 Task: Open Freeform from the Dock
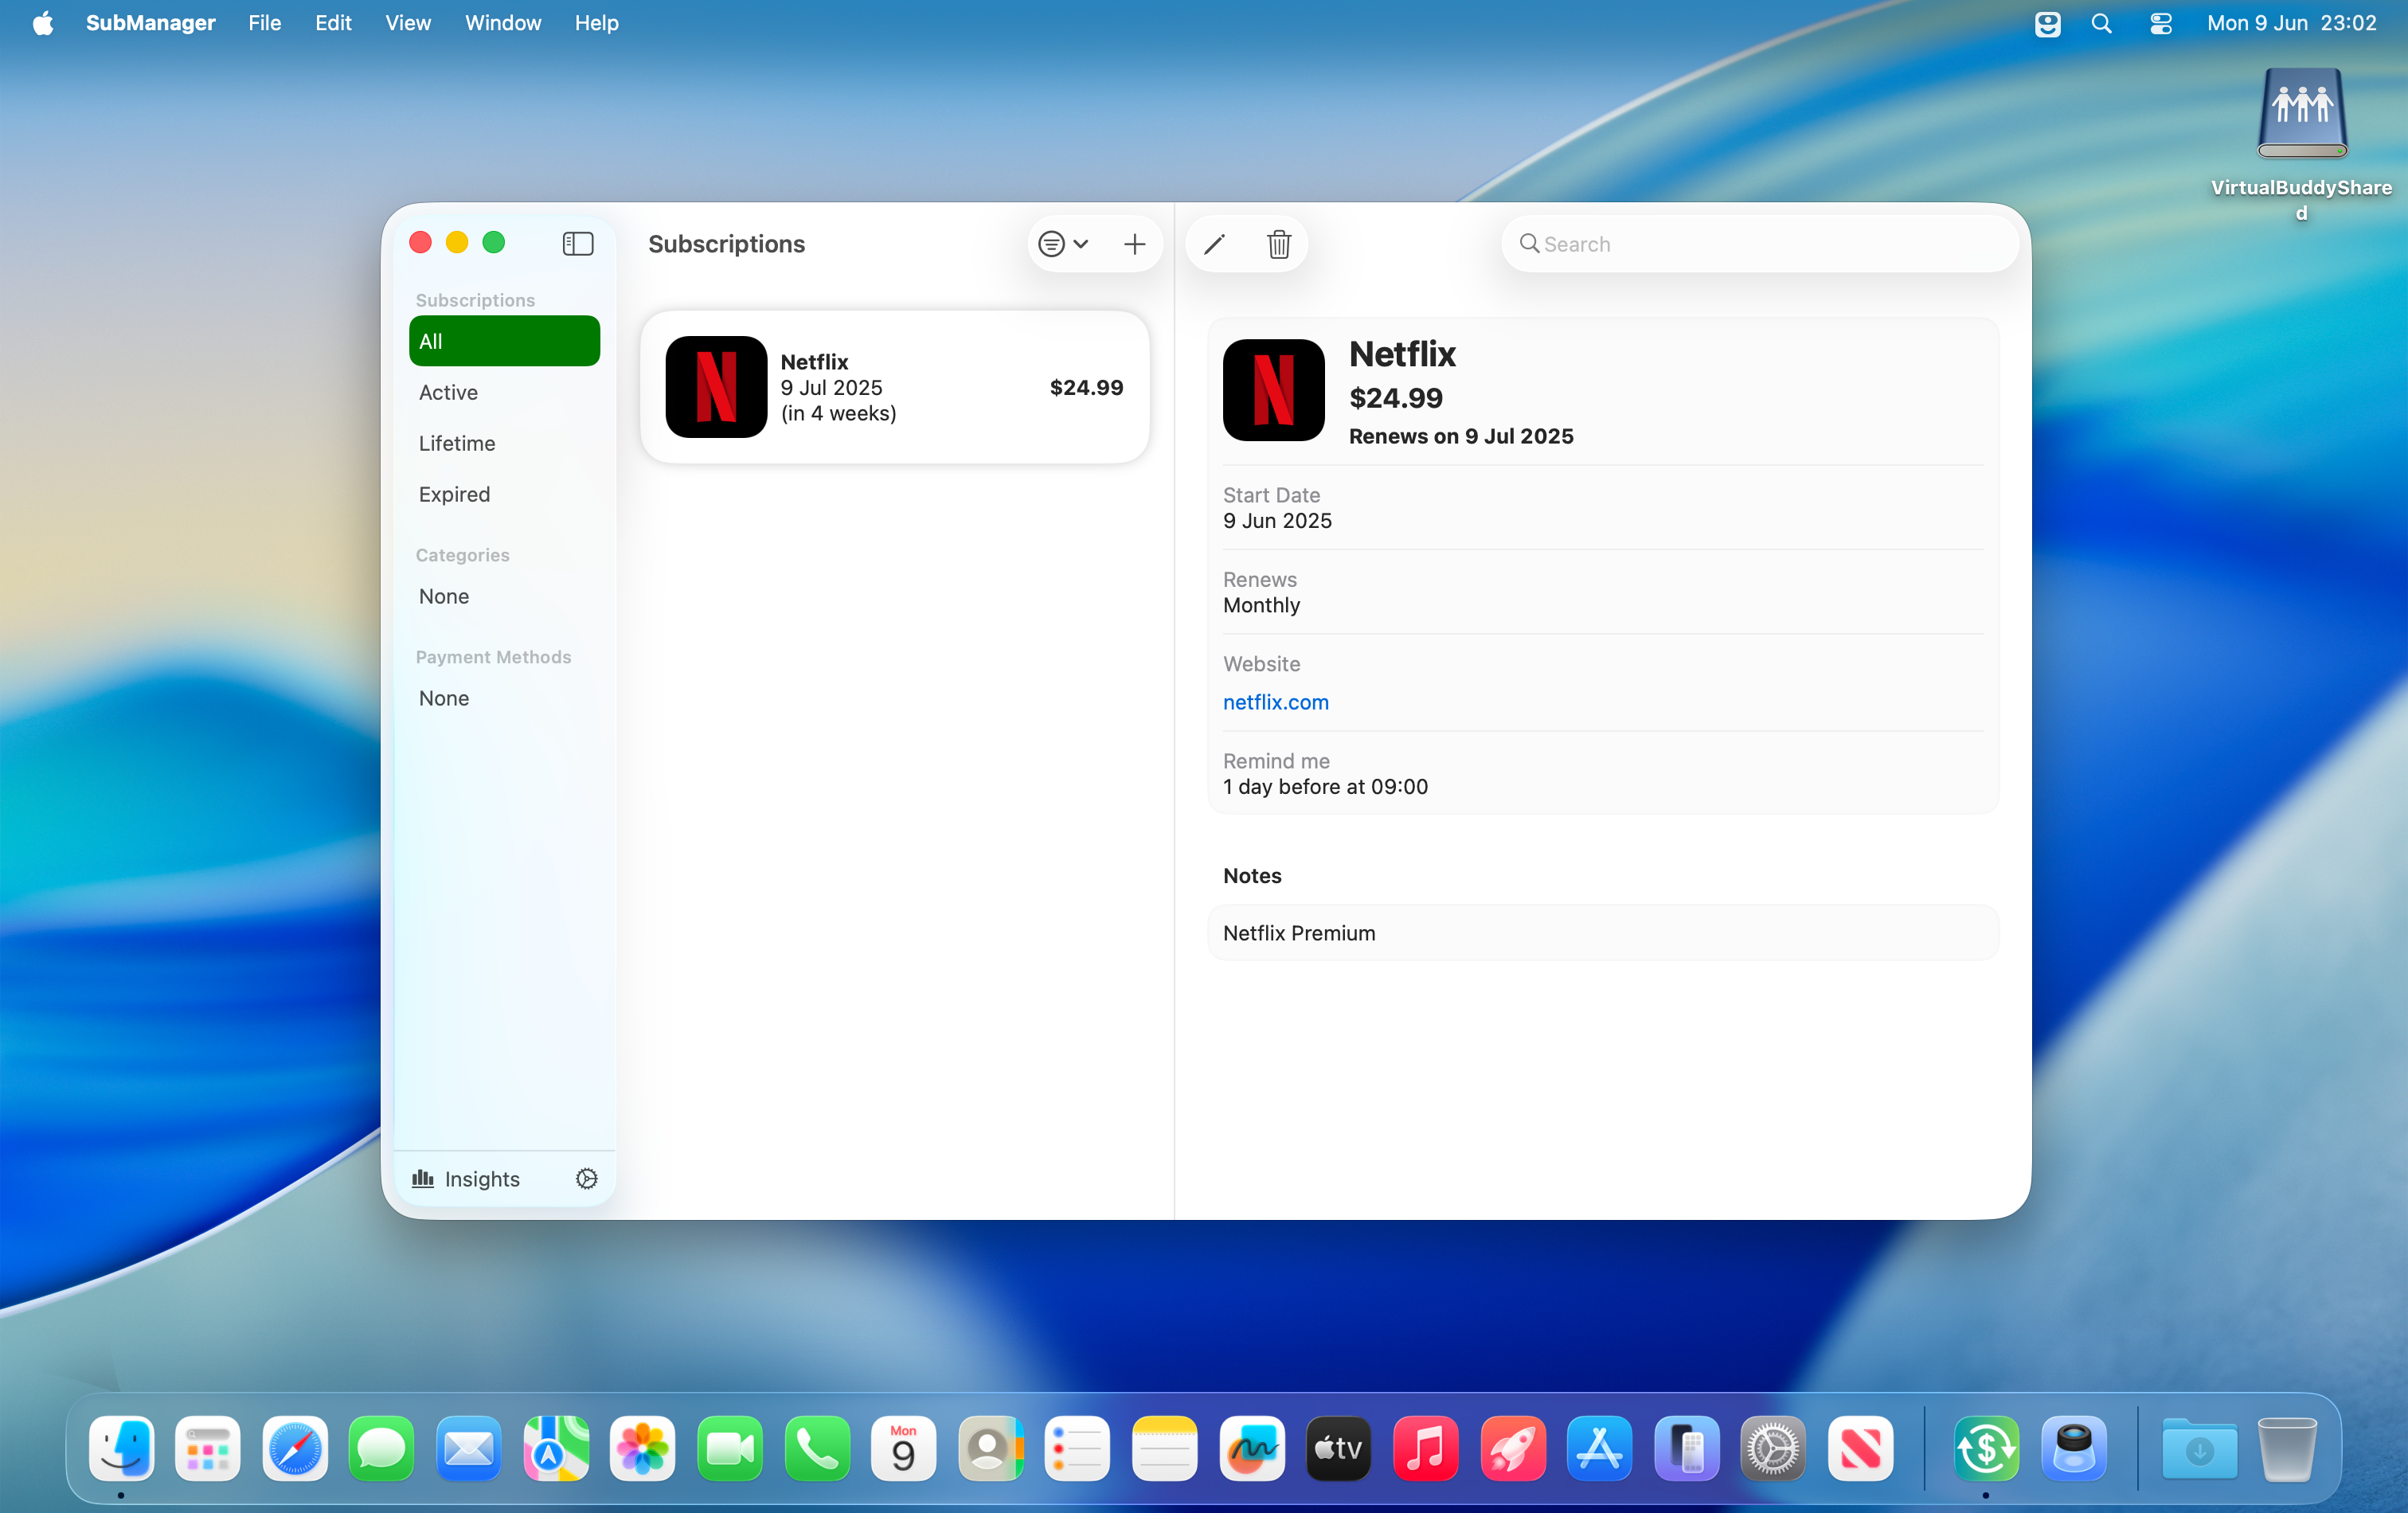[x=1252, y=1447]
